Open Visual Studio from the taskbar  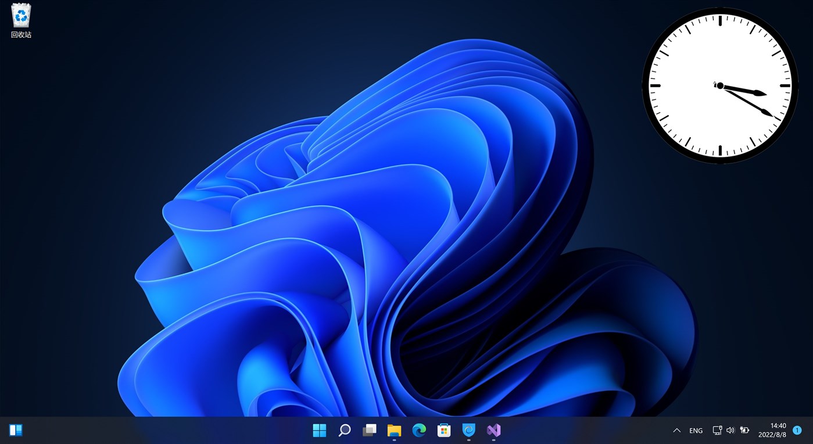click(x=493, y=430)
